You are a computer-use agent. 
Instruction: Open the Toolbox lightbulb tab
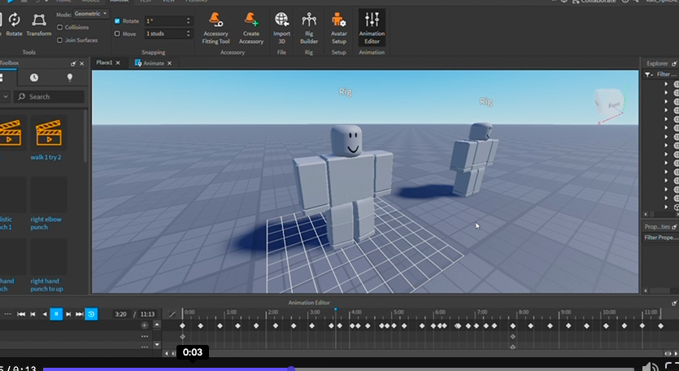(x=70, y=77)
